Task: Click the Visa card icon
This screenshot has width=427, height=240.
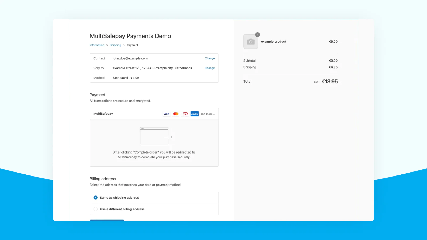Action: (x=166, y=114)
